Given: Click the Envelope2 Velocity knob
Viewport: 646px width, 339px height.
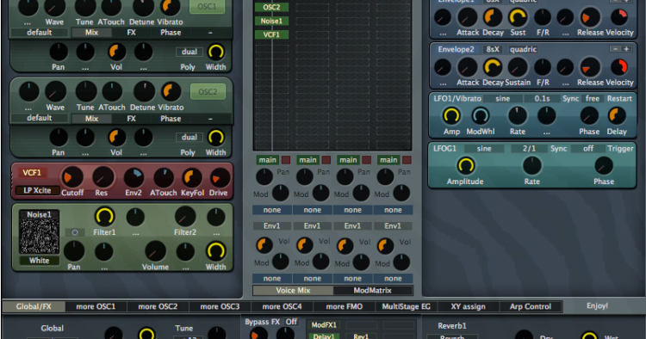Looking at the screenshot, I should [x=618, y=67].
